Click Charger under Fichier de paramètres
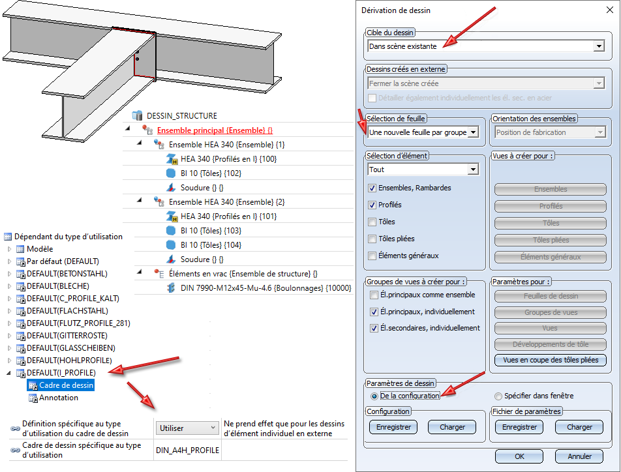The width and height of the screenshot is (621, 472). pos(579,427)
